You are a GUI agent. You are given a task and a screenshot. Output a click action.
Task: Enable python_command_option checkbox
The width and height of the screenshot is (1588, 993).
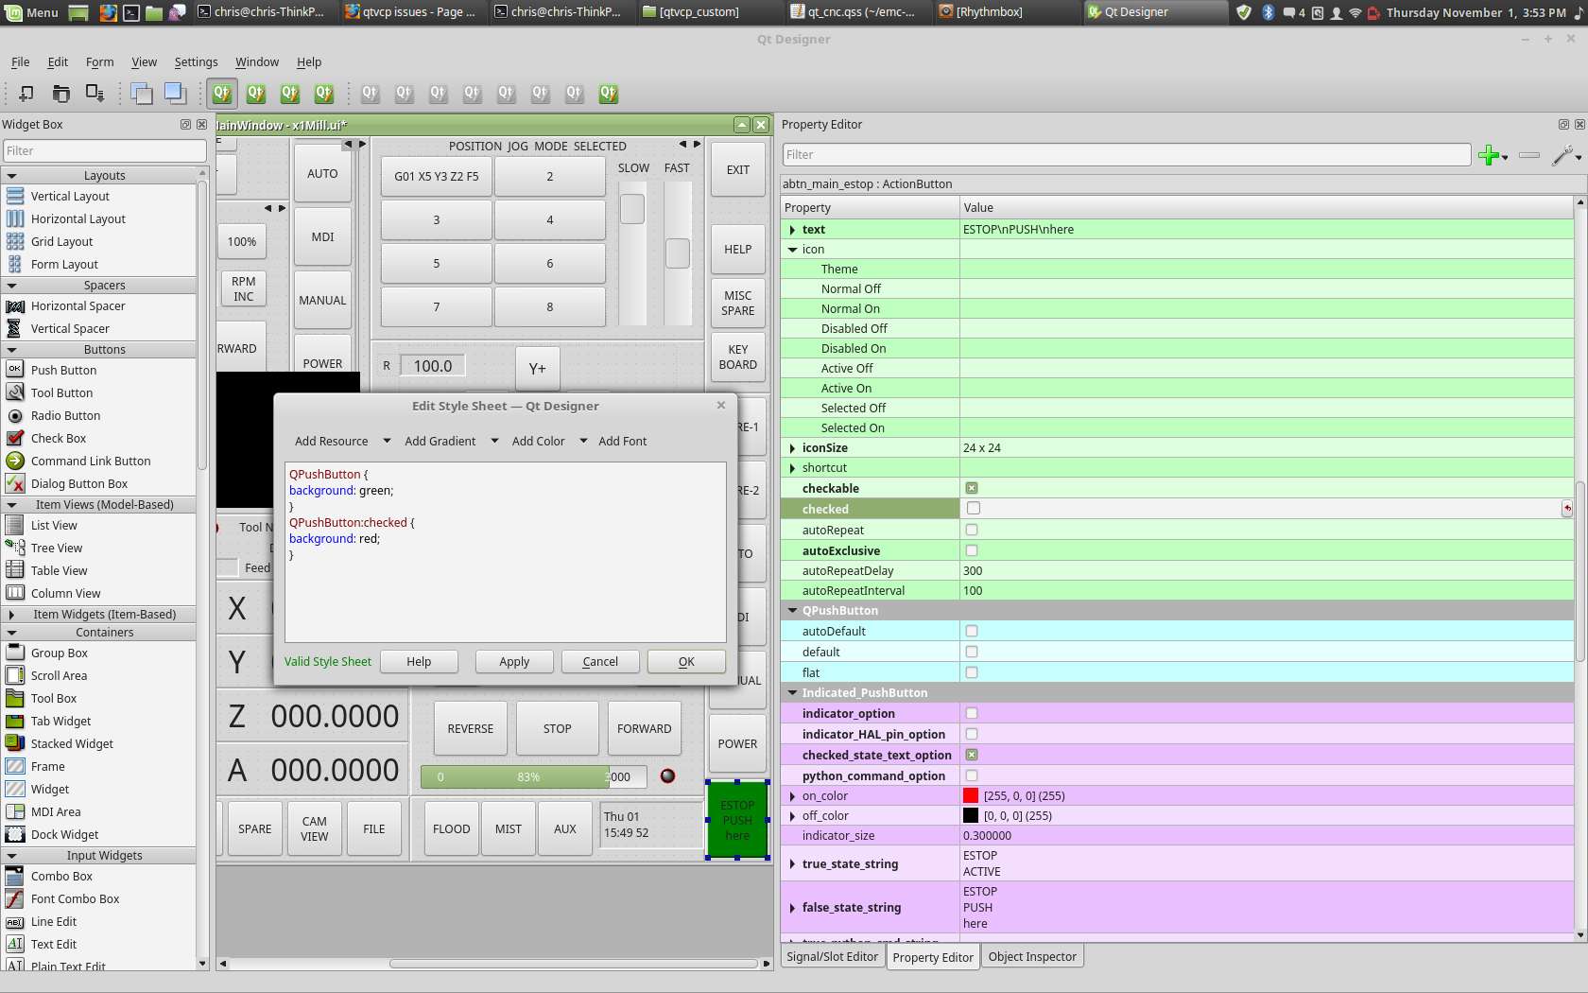972,775
